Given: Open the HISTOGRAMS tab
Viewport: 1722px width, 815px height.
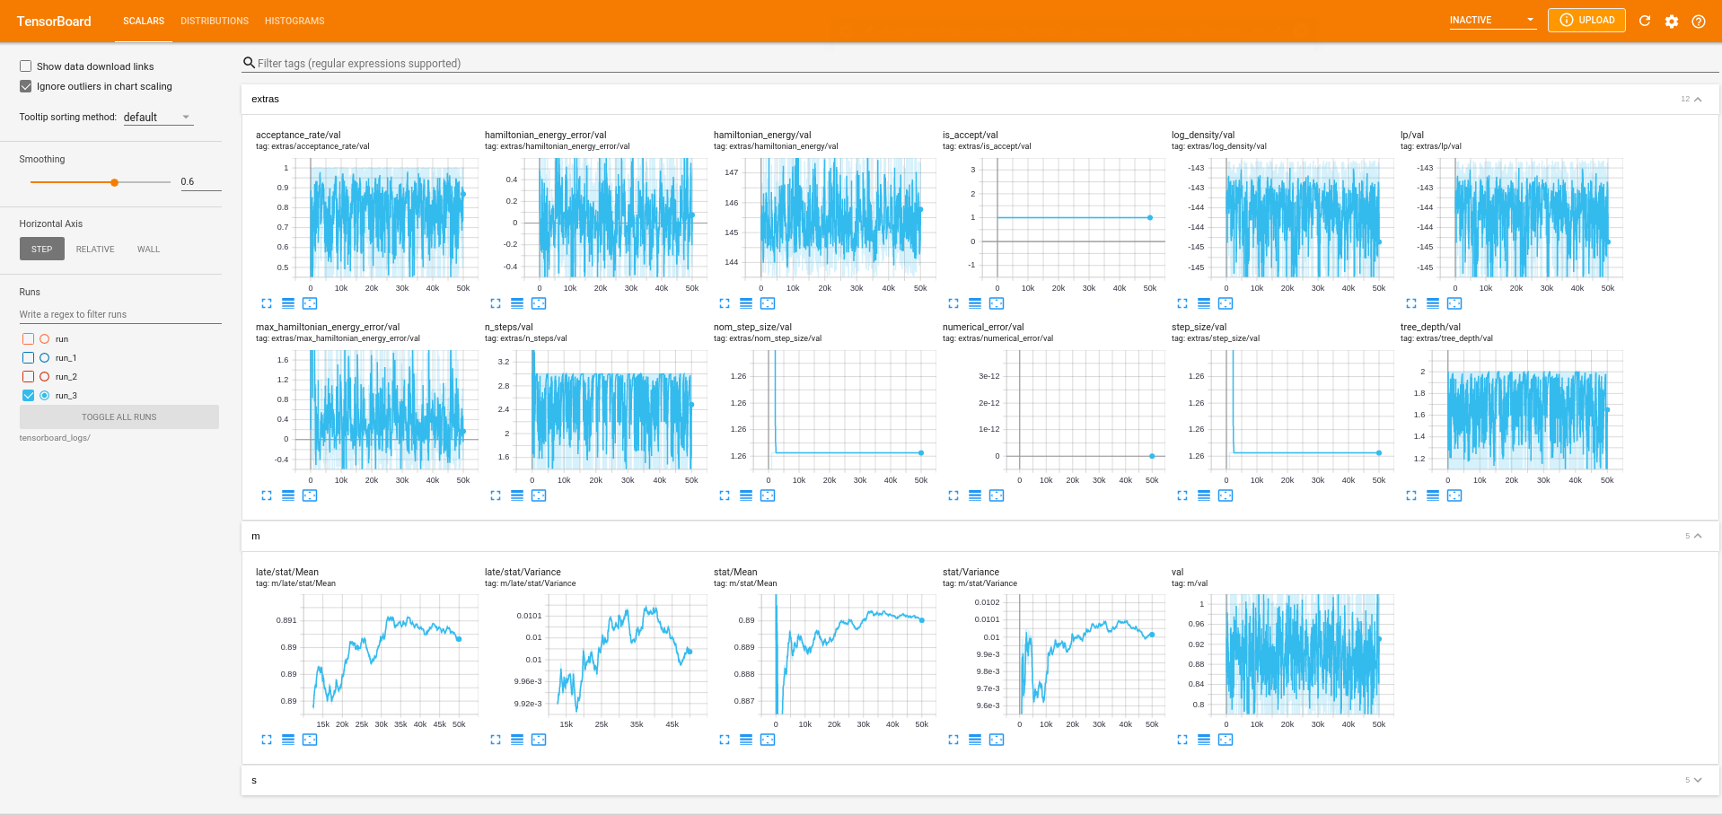Looking at the screenshot, I should (294, 21).
